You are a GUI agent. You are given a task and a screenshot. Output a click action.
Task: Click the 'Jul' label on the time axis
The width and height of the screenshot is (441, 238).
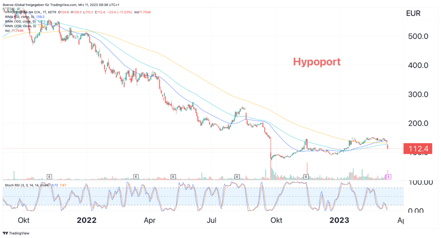coord(211,220)
